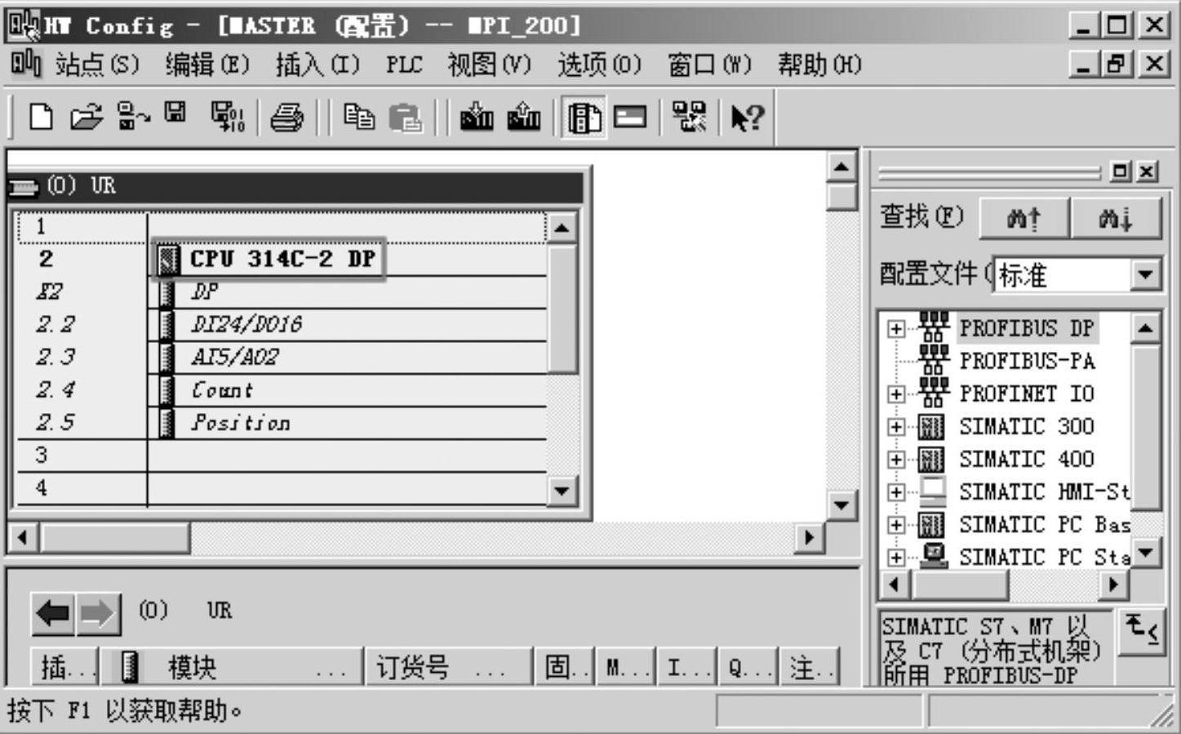Viewport: 1181px width, 734px height.
Task: Create a new station with the New icon
Action: [x=41, y=117]
